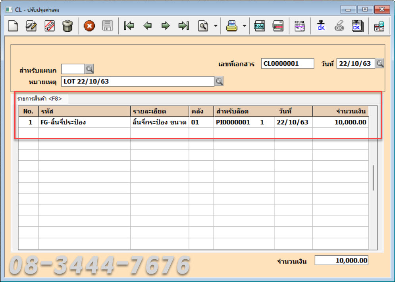Click the rightmost calendar form toolbar icon

coord(379,26)
